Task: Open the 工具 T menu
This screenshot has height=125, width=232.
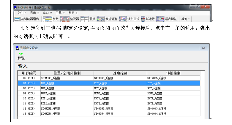Action: pyautogui.click(x=60, y=13)
